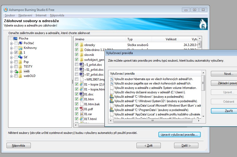237x157 pixels.
Task: Check the ~WRL3907.tmp checkbox
Action: [77, 79]
